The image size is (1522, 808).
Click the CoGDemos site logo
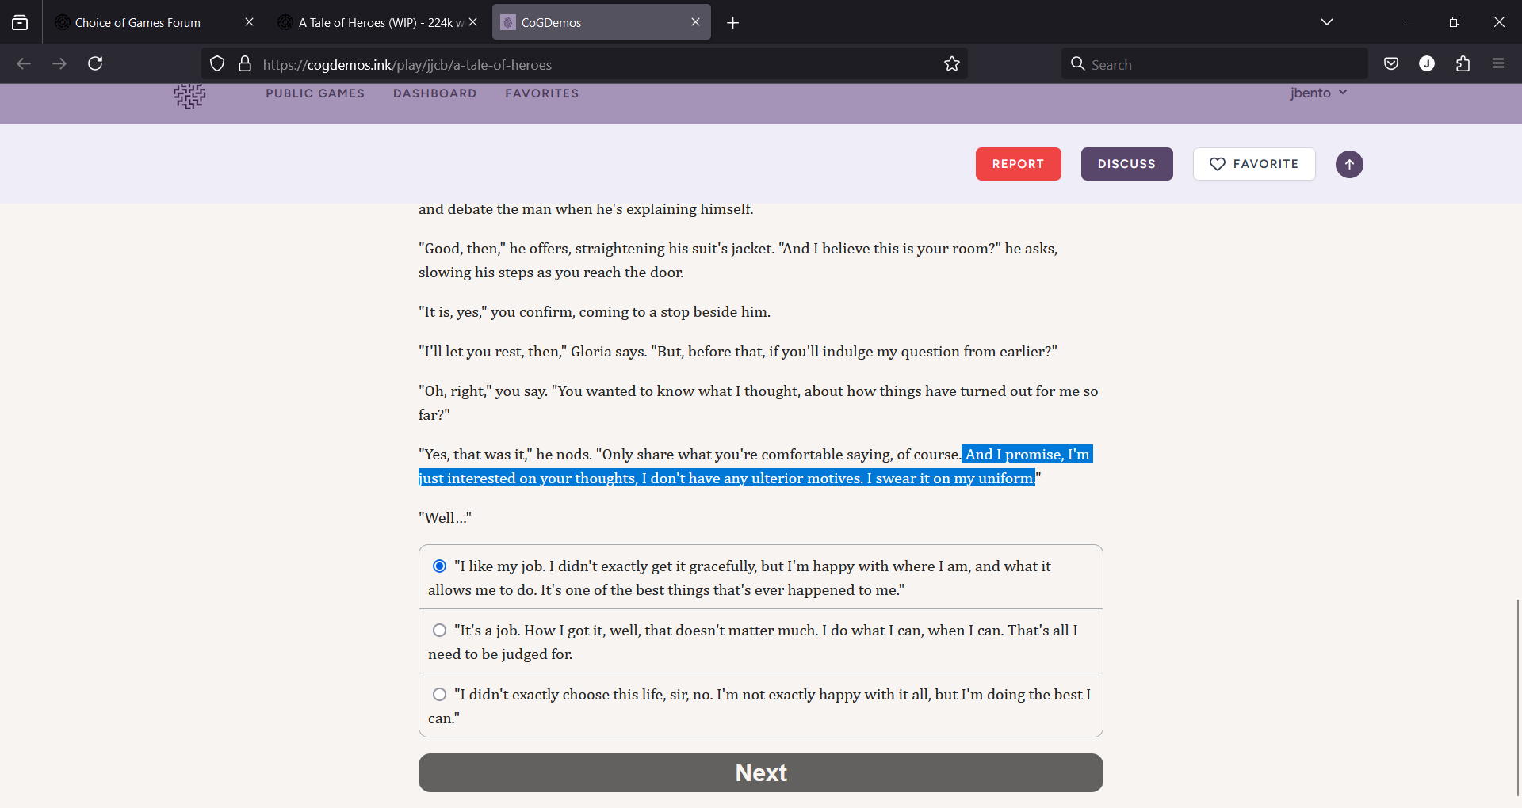(189, 96)
